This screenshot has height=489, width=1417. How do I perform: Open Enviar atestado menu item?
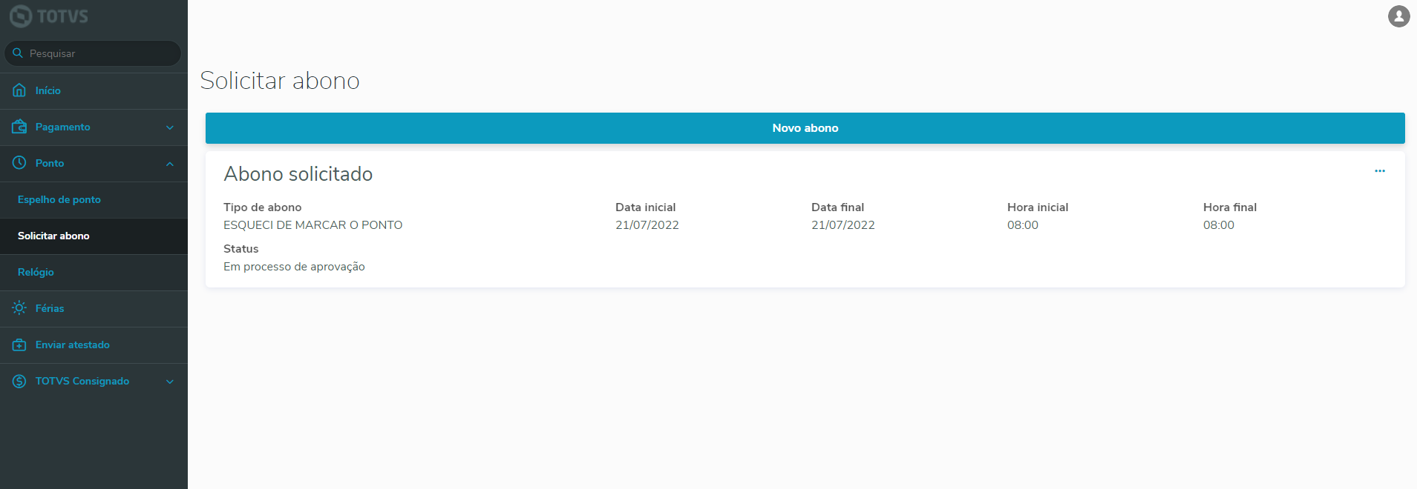tap(94, 345)
